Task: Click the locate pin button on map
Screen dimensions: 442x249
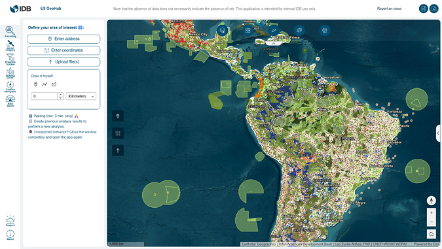Action: pyautogui.click(x=118, y=116)
